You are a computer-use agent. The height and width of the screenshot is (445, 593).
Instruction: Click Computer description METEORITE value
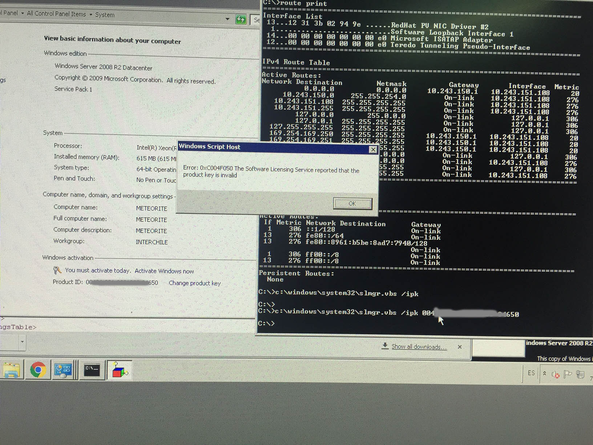pyautogui.click(x=152, y=231)
